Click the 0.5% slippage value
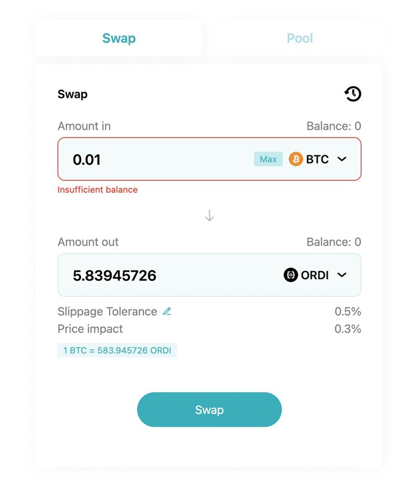This screenshot has height=494, width=411. point(348,312)
